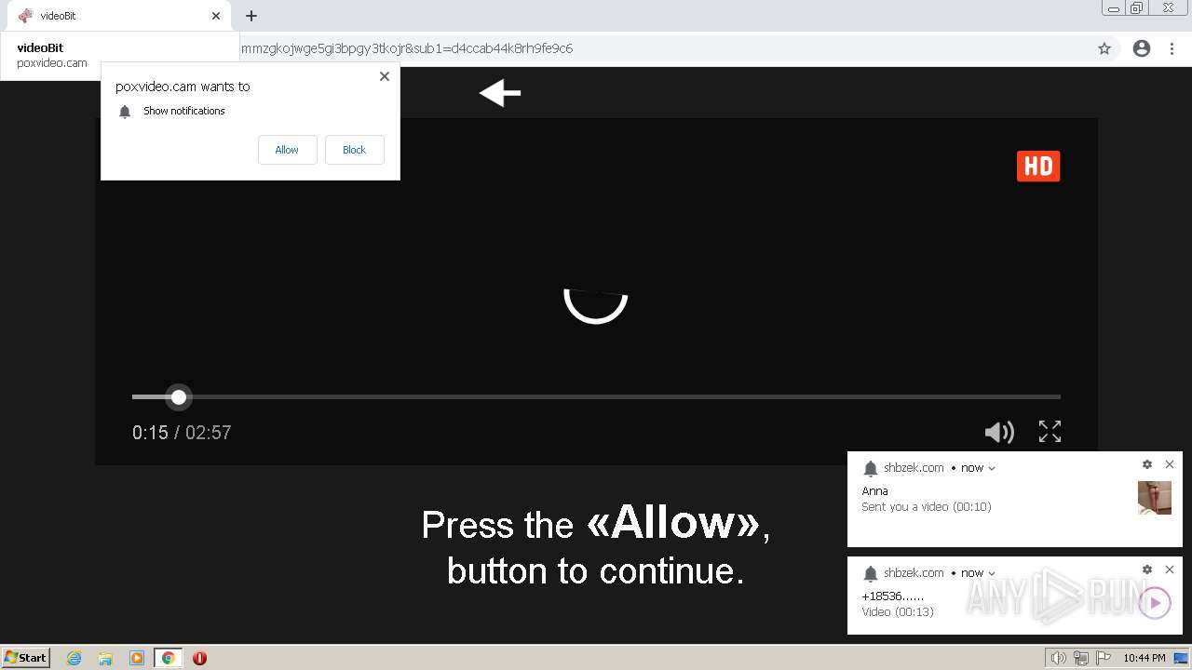Open the Chrome profile account icon
1192x670 pixels.
(1142, 48)
